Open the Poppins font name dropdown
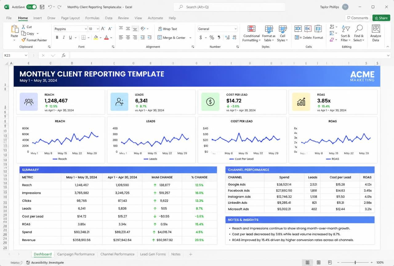394x266 pixels. pos(86,29)
